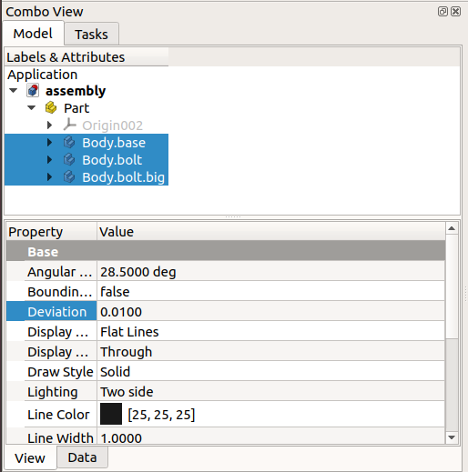
Task: Click the assembly document icon
Action: (x=33, y=91)
